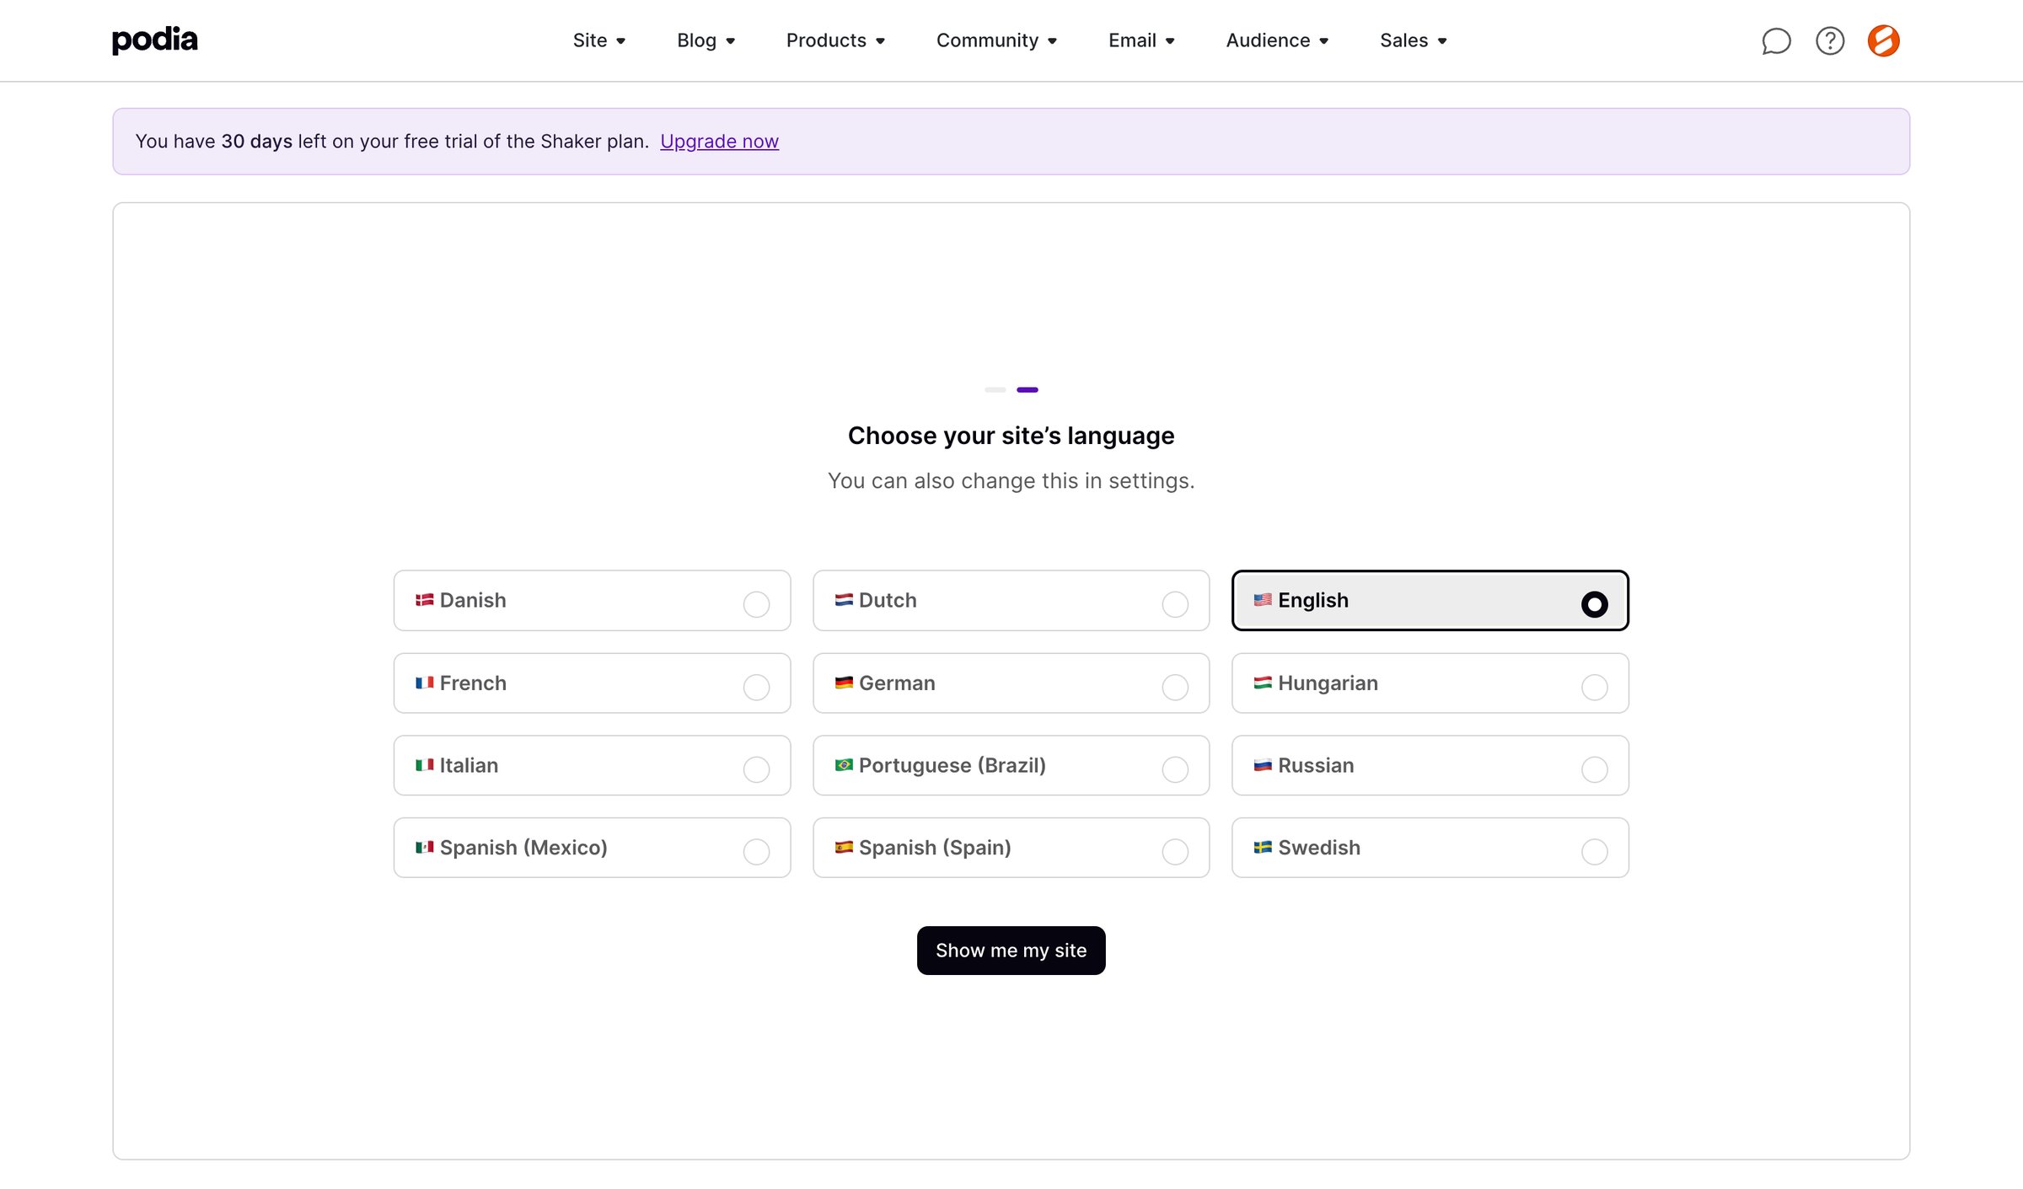Open the Sales dropdown

pos(1414,40)
